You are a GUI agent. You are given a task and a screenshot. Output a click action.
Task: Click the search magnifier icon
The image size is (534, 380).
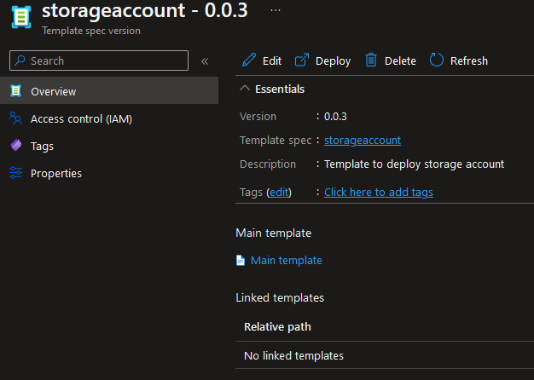pyautogui.click(x=20, y=60)
